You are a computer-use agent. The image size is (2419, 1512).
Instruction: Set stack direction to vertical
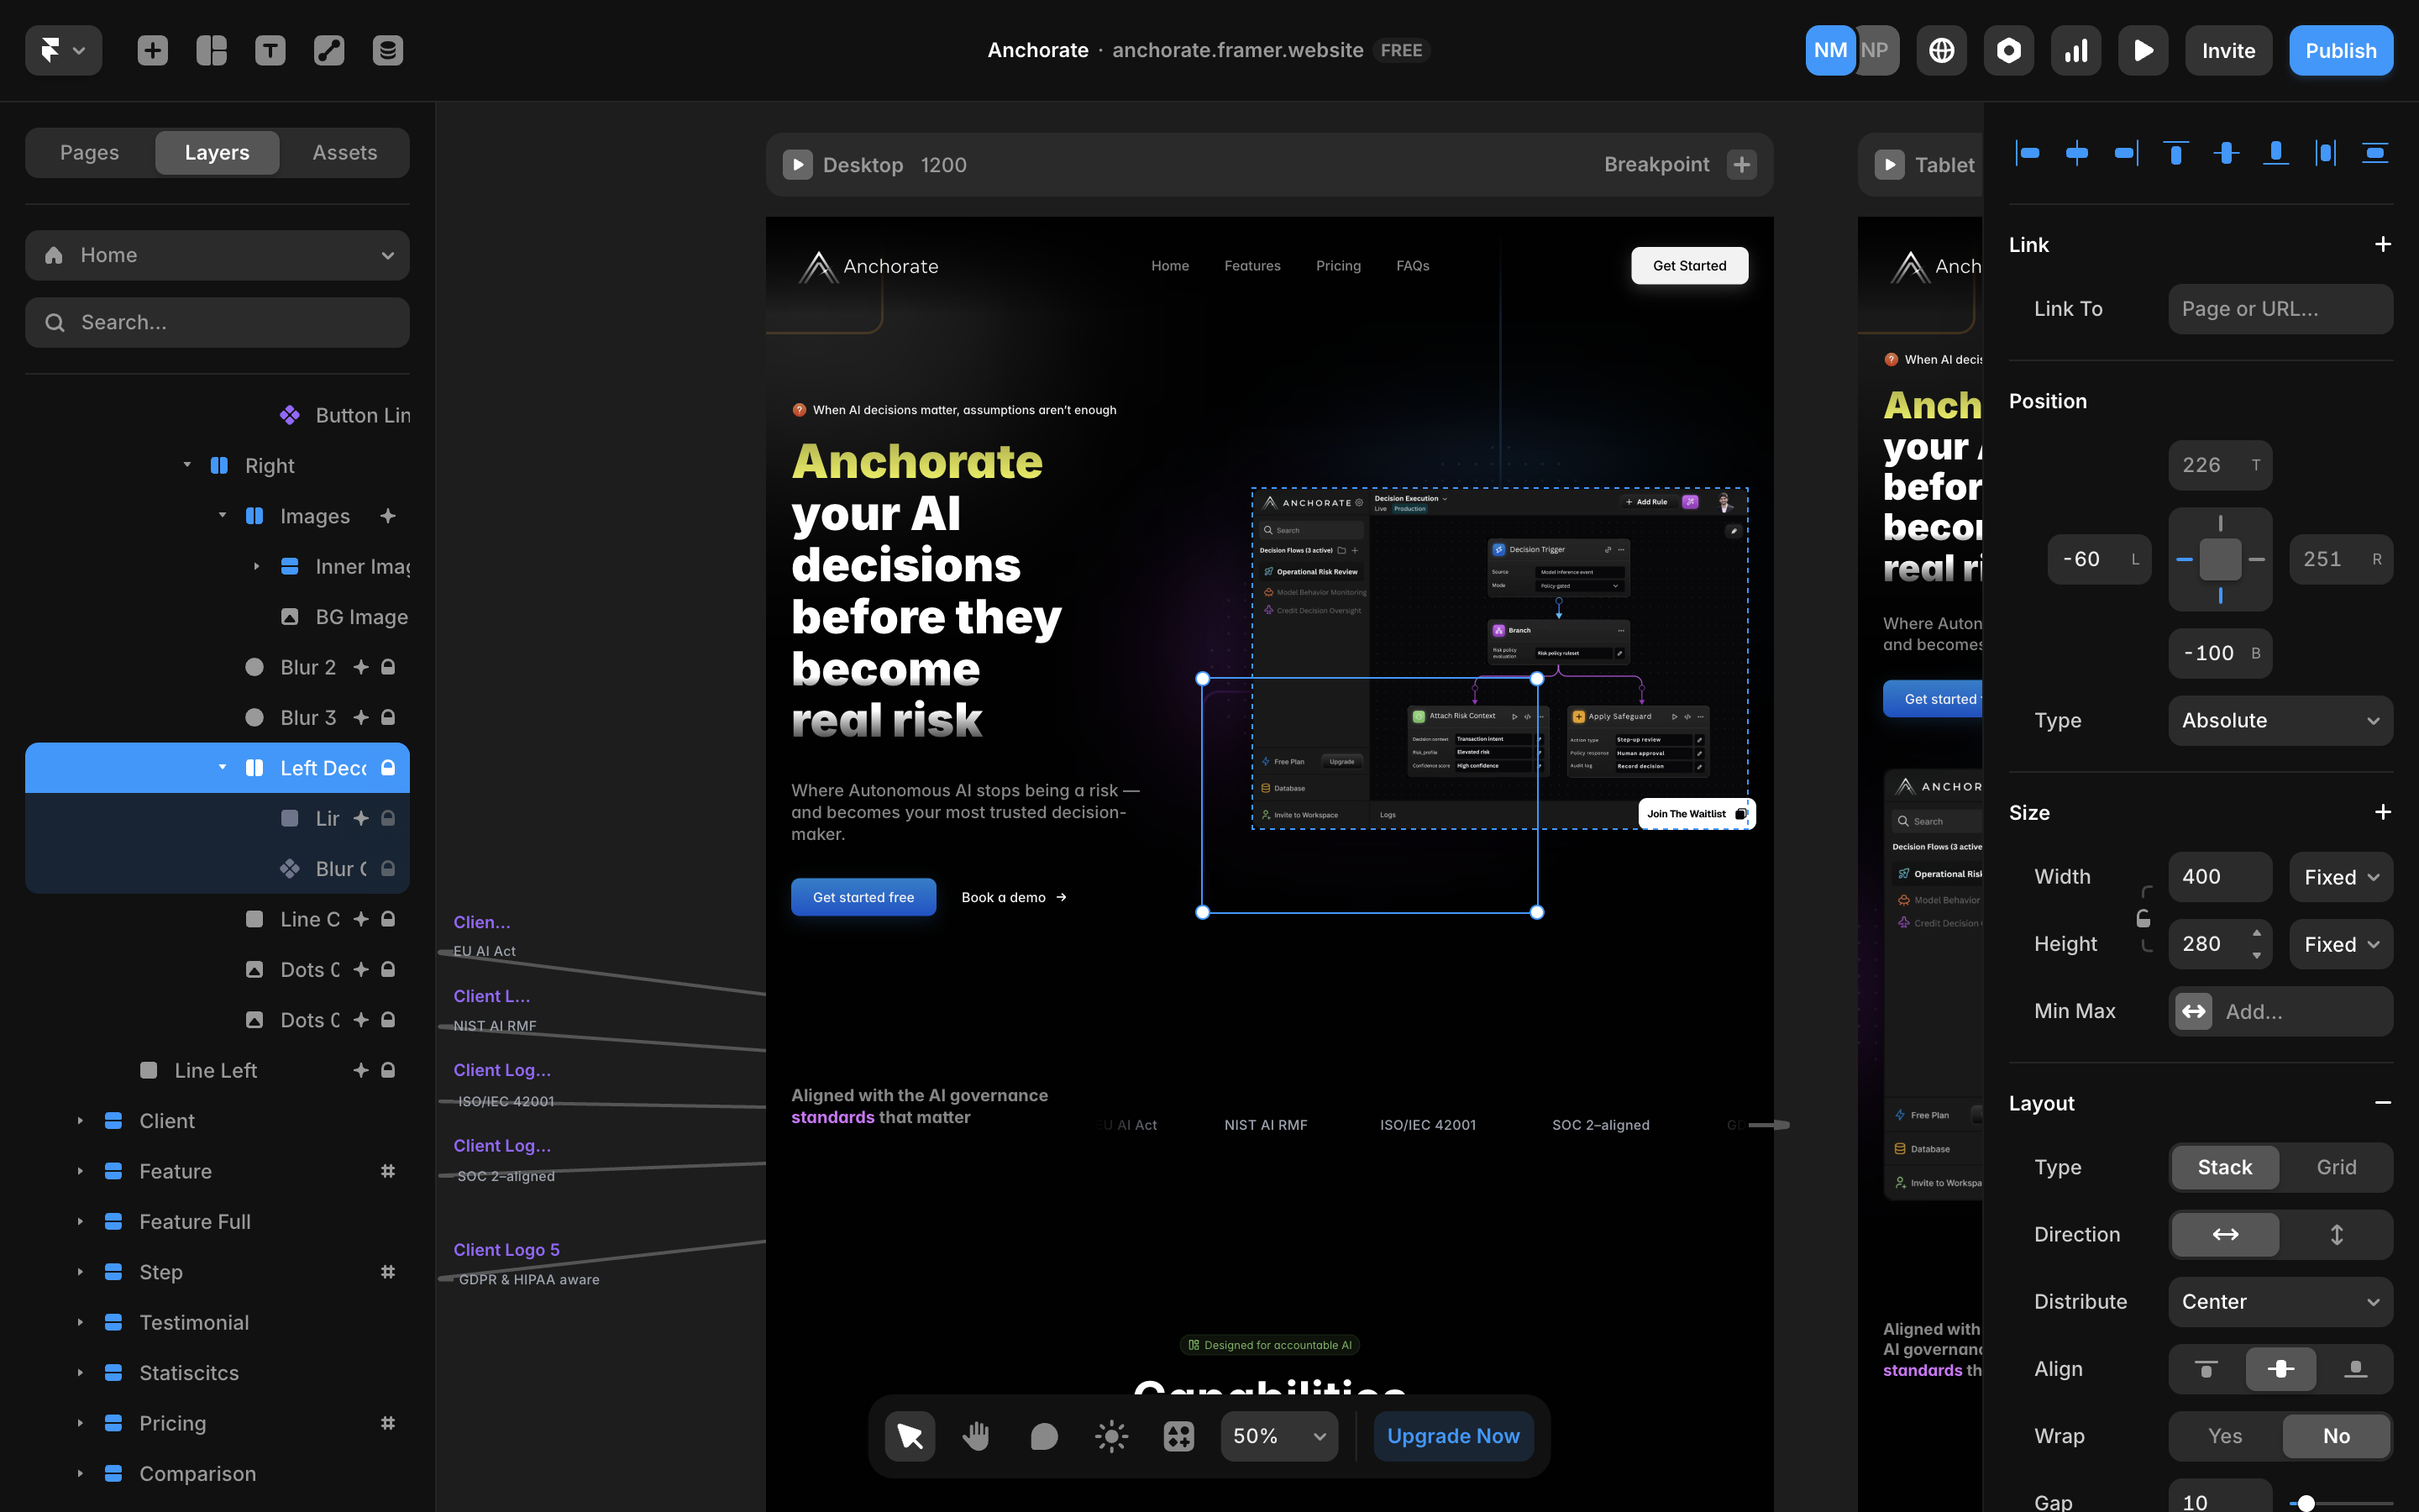2336,1234
